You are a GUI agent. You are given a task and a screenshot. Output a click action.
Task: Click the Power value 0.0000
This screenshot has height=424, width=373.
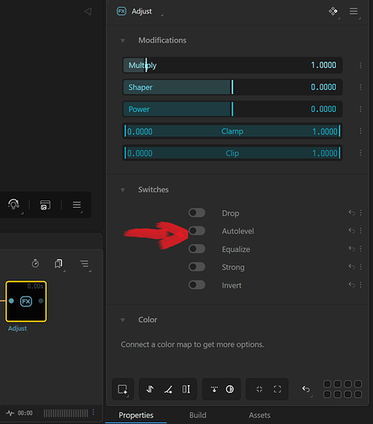(324, 109)
